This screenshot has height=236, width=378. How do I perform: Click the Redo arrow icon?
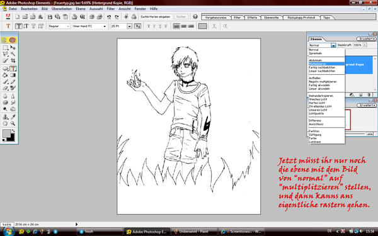point(117,16)
